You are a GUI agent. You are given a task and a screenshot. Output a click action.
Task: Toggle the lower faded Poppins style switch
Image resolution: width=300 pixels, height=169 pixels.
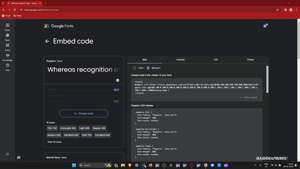116,101
